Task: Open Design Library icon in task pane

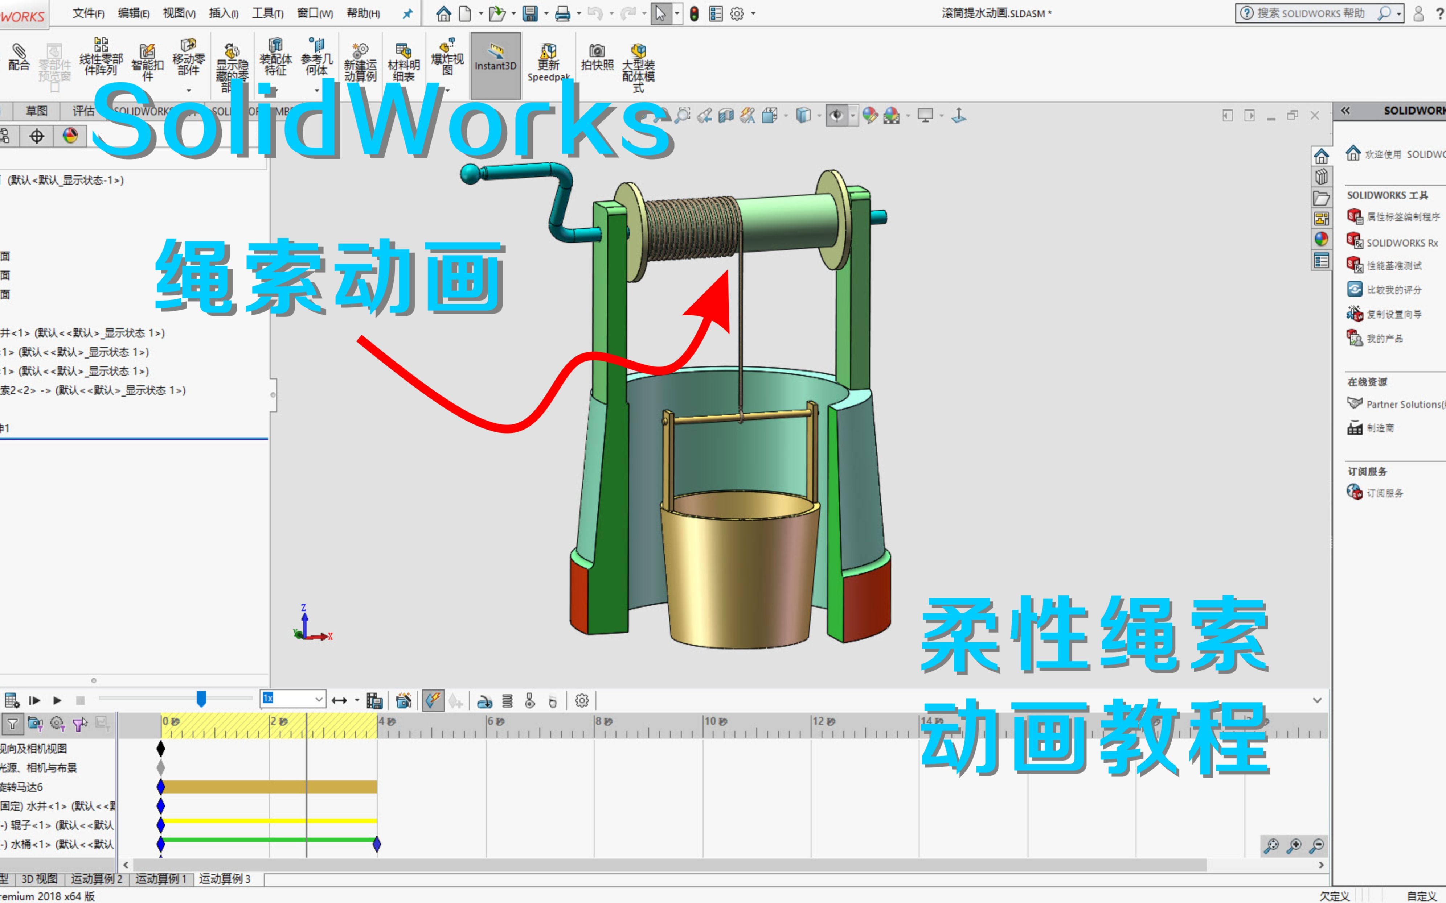Action: pyautogui.click(x=1321, y=177)
